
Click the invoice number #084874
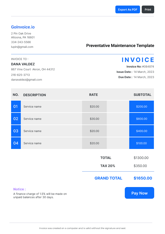point(148,66)
